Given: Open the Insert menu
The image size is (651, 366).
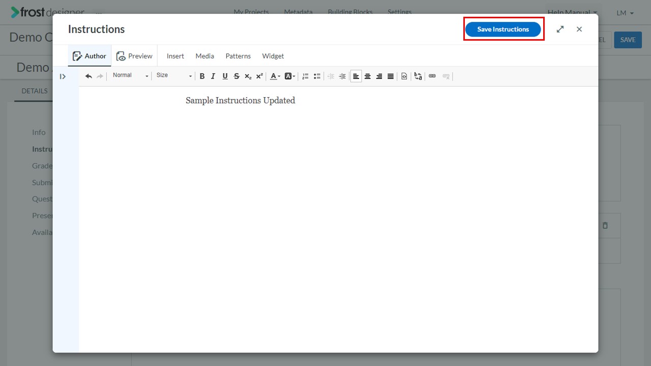Looking at the screenshot, I should [175, 56].
